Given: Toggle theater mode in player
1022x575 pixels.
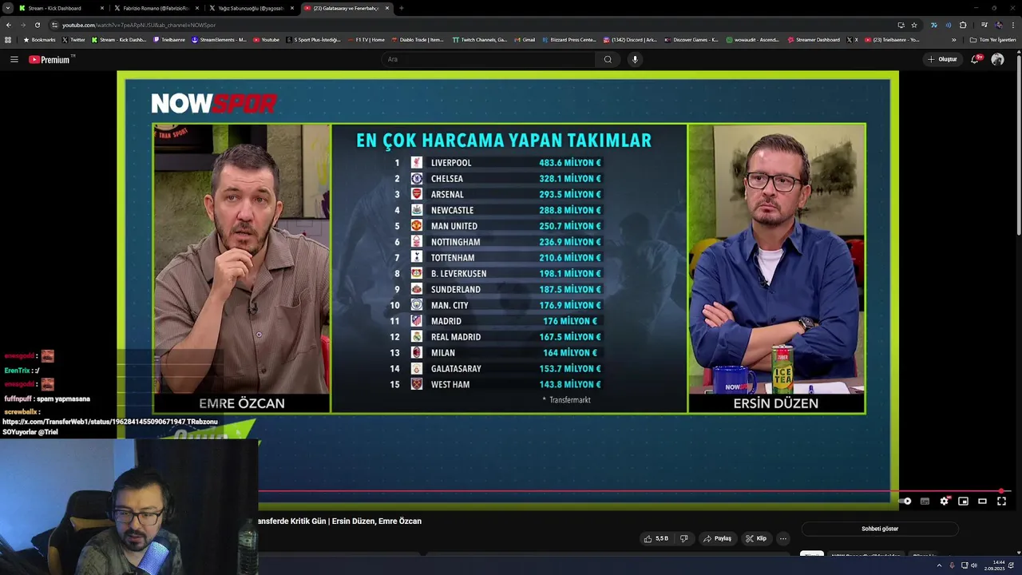Looking at the screenshot, I should coord(982,502).
